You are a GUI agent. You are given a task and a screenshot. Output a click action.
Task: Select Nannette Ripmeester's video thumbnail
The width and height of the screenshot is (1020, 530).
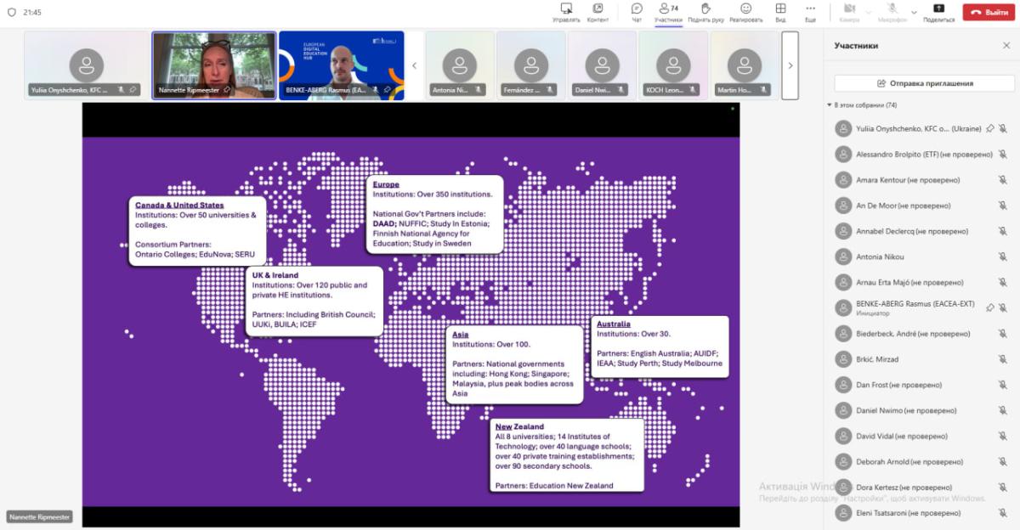point(214,65)
